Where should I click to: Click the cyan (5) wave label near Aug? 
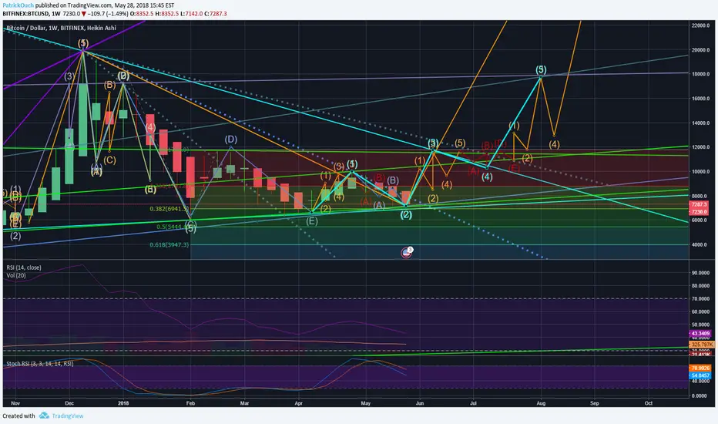click(541, 69)
